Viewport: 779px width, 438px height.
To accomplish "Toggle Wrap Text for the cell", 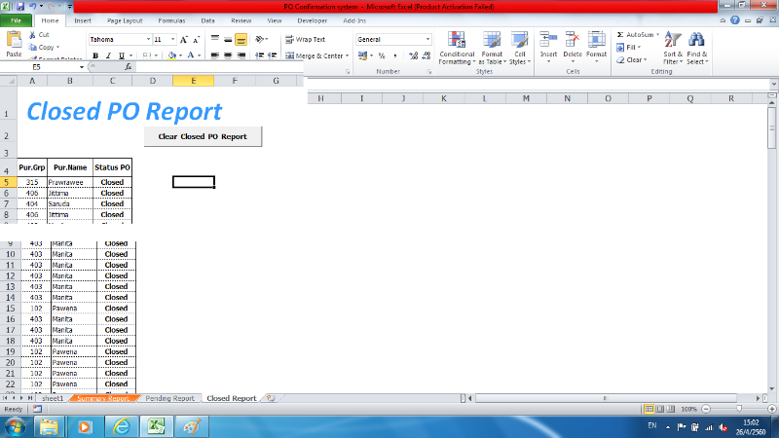I will (306, 39).
